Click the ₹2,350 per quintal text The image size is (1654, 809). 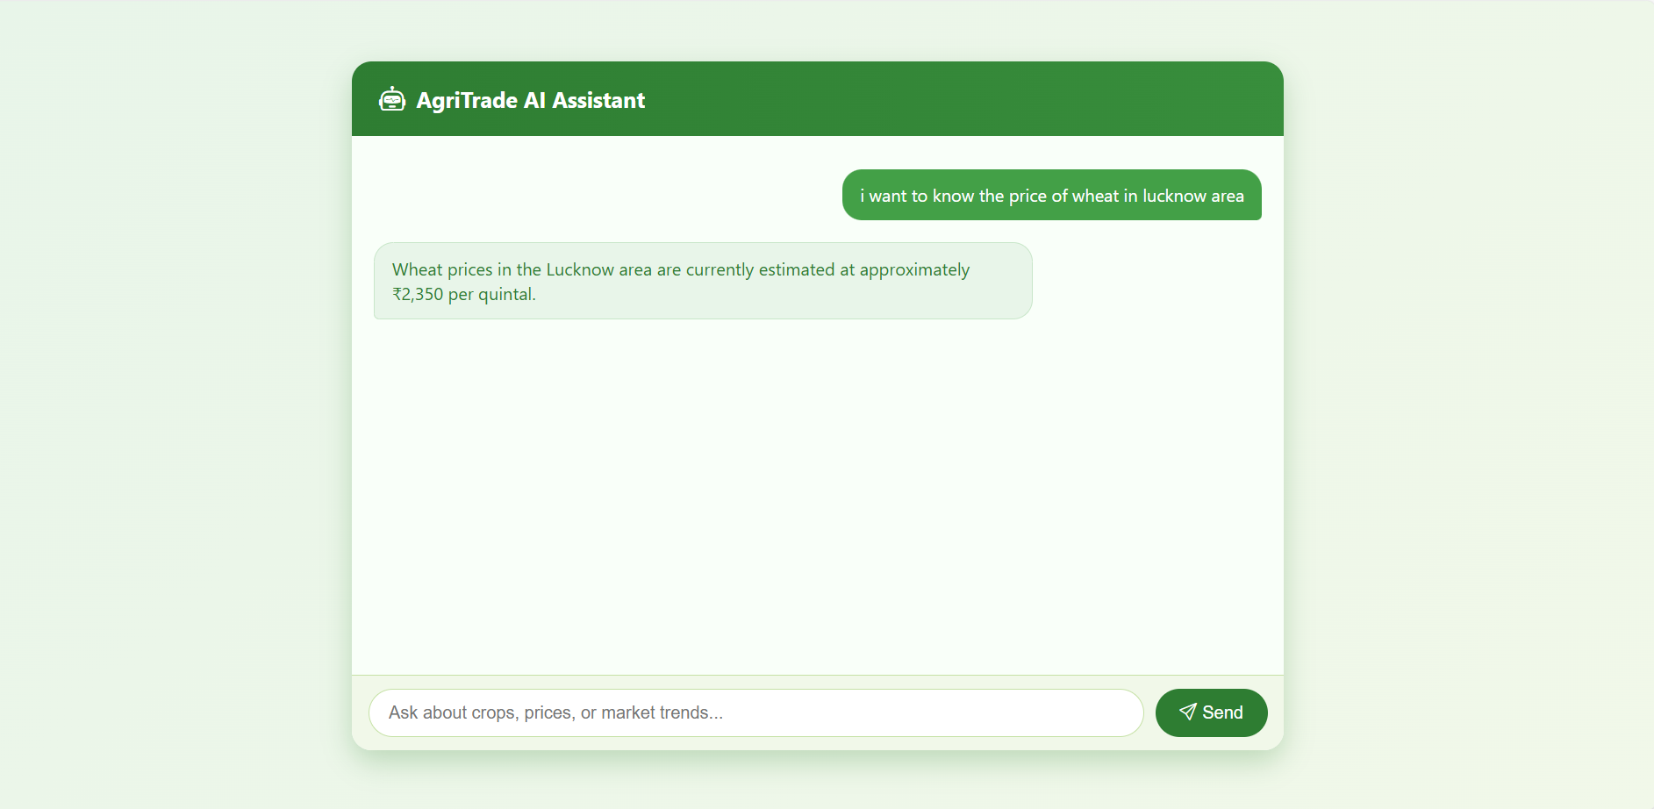(x=463, y=294)
